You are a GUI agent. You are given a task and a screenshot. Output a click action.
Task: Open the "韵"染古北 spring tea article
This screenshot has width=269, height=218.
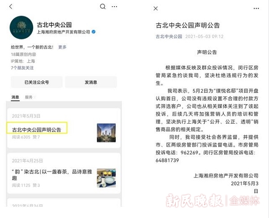(x=52, y=175)
